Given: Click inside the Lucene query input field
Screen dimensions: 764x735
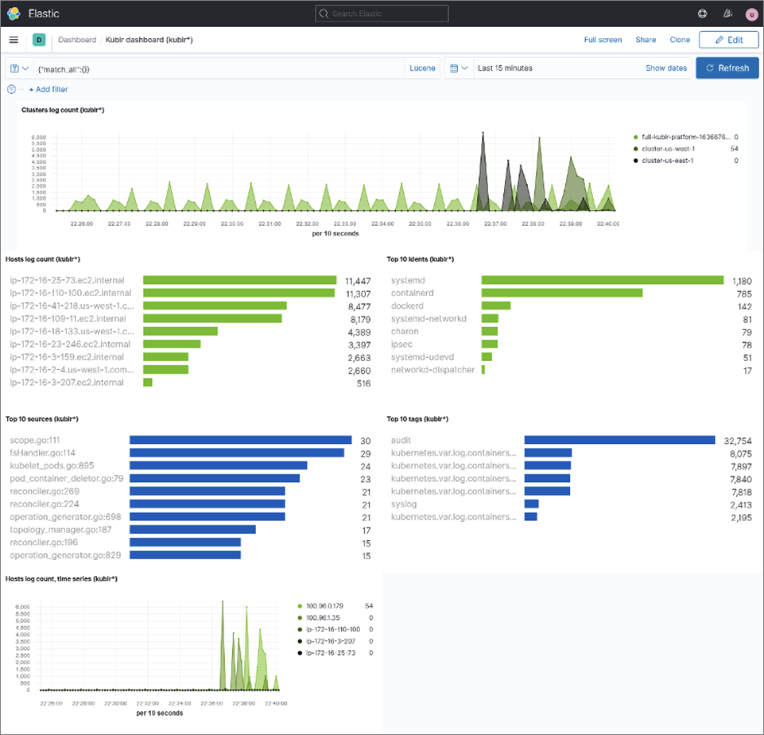Looking at the screenshot, I should pyautogui.click(x=199, y=68).
